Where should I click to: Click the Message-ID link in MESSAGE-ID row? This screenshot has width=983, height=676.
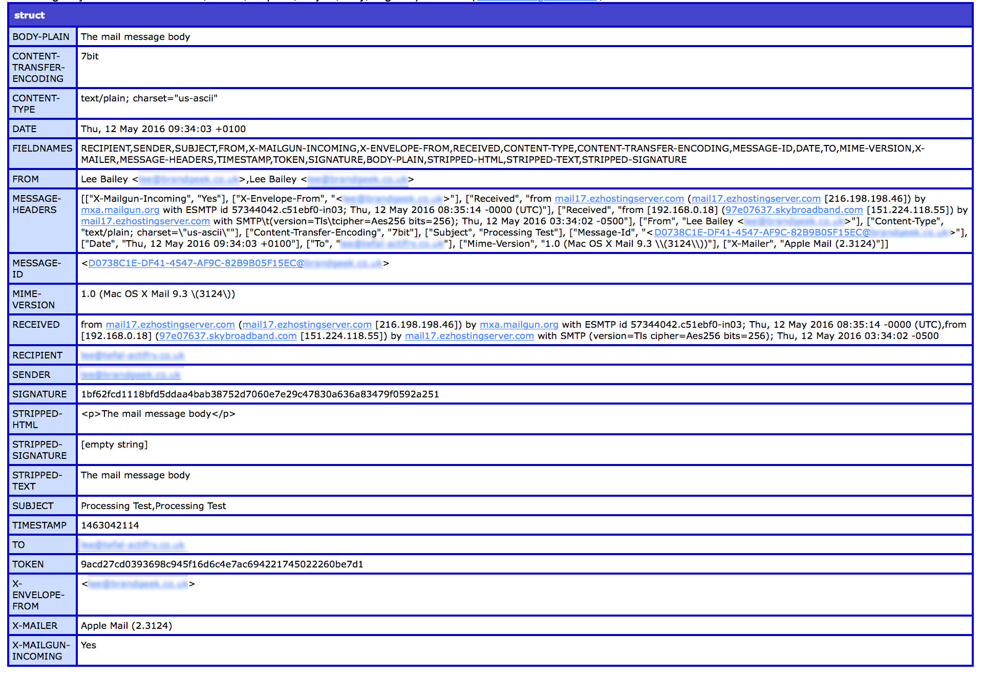click(x=235, y=263)
